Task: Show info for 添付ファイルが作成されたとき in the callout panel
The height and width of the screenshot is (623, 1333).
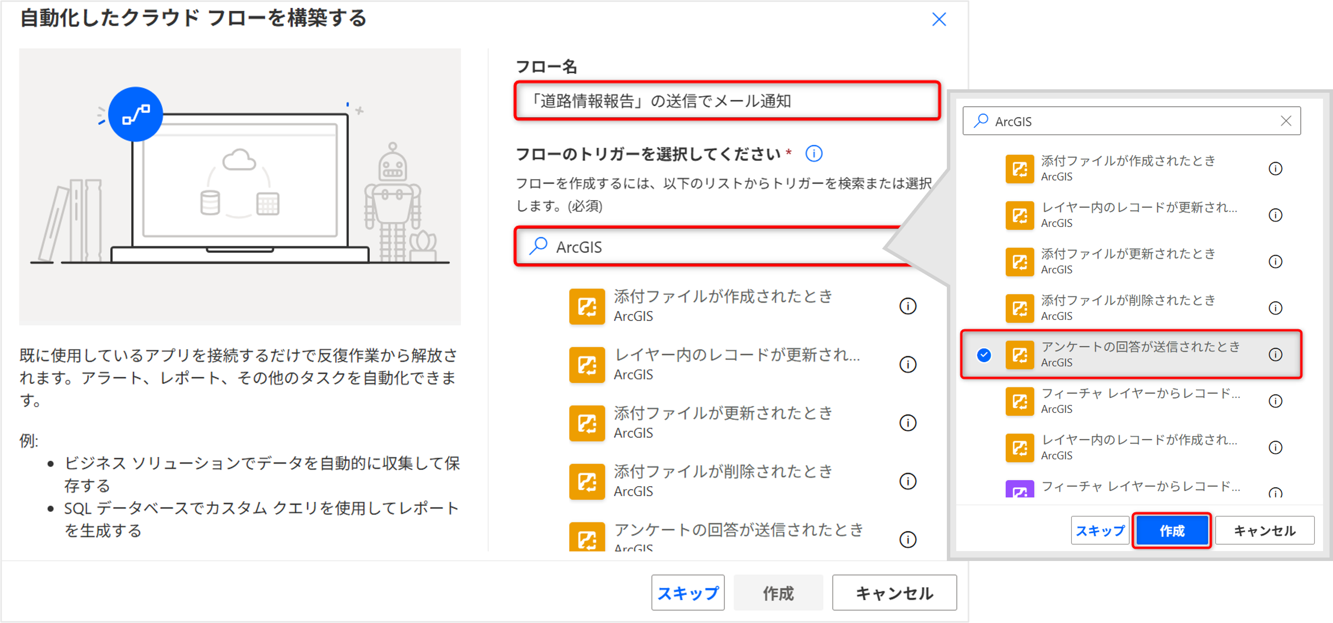Action: (x=1275, y=168)
